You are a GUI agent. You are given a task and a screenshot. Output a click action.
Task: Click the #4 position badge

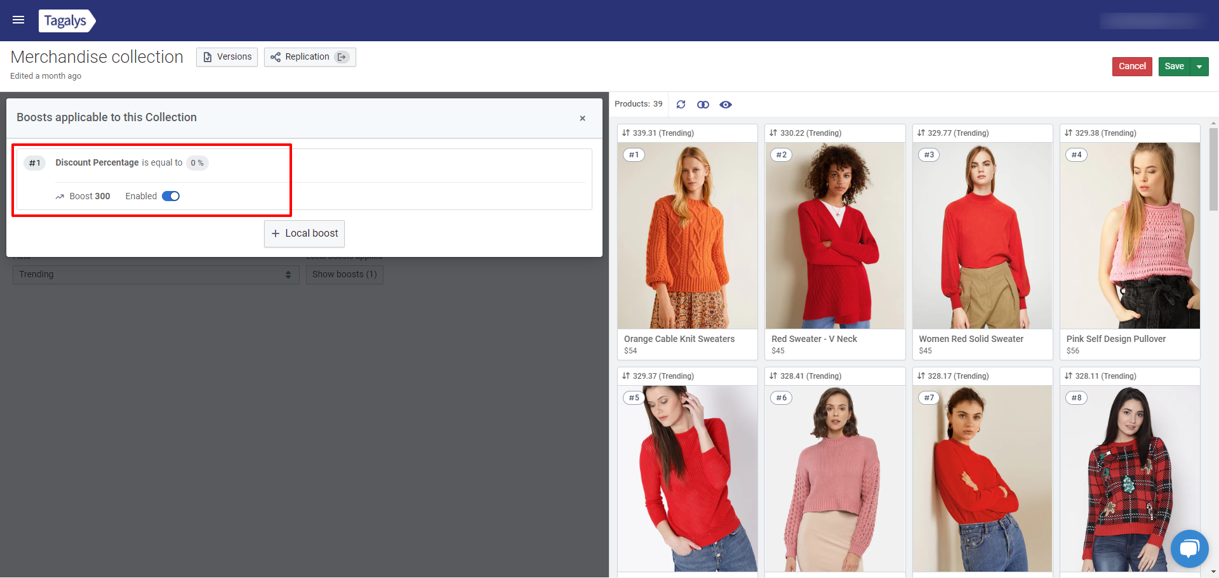tap(1076, 155)
